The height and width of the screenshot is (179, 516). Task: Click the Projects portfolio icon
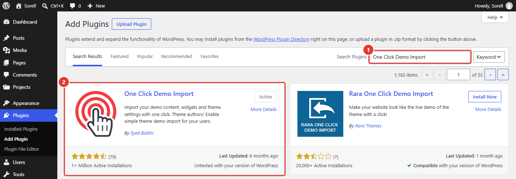6,87
